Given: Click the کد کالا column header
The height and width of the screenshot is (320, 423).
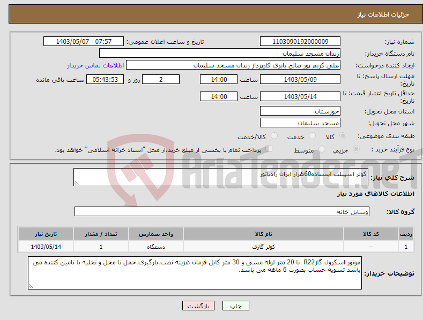Looking at the screenshot, I should tap(371, 234).
